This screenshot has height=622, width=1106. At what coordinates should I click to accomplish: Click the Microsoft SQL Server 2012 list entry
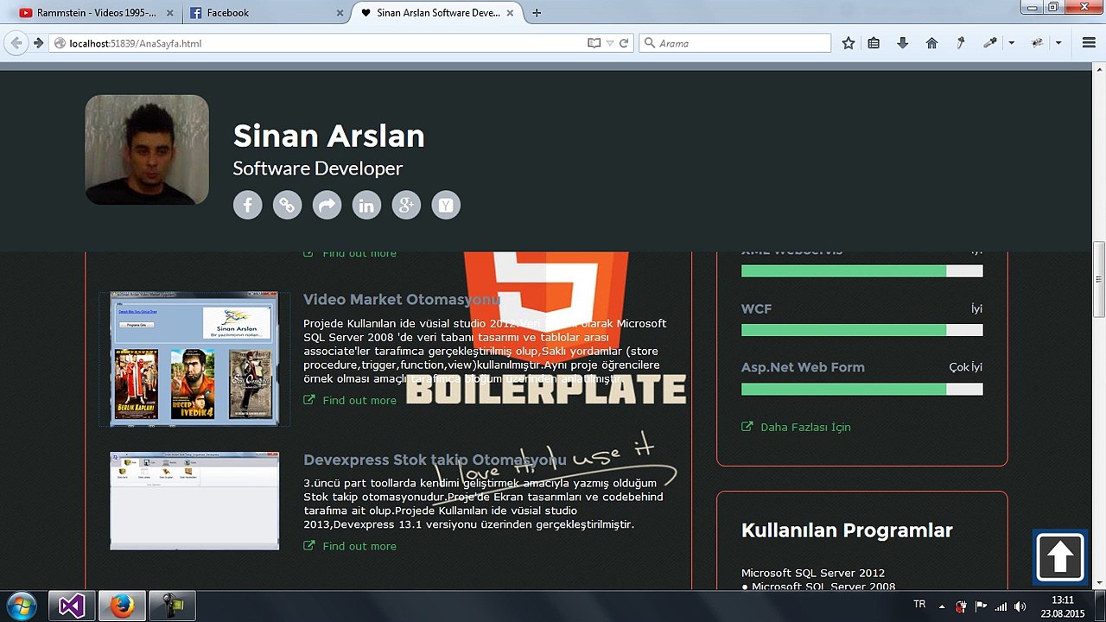813,573
